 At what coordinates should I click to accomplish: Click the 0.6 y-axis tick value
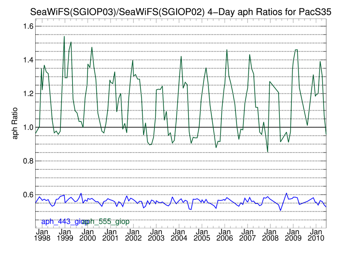(x=28, y=195)
